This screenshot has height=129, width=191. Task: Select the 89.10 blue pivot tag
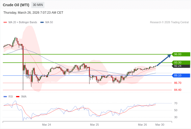(x=181, y=75)
